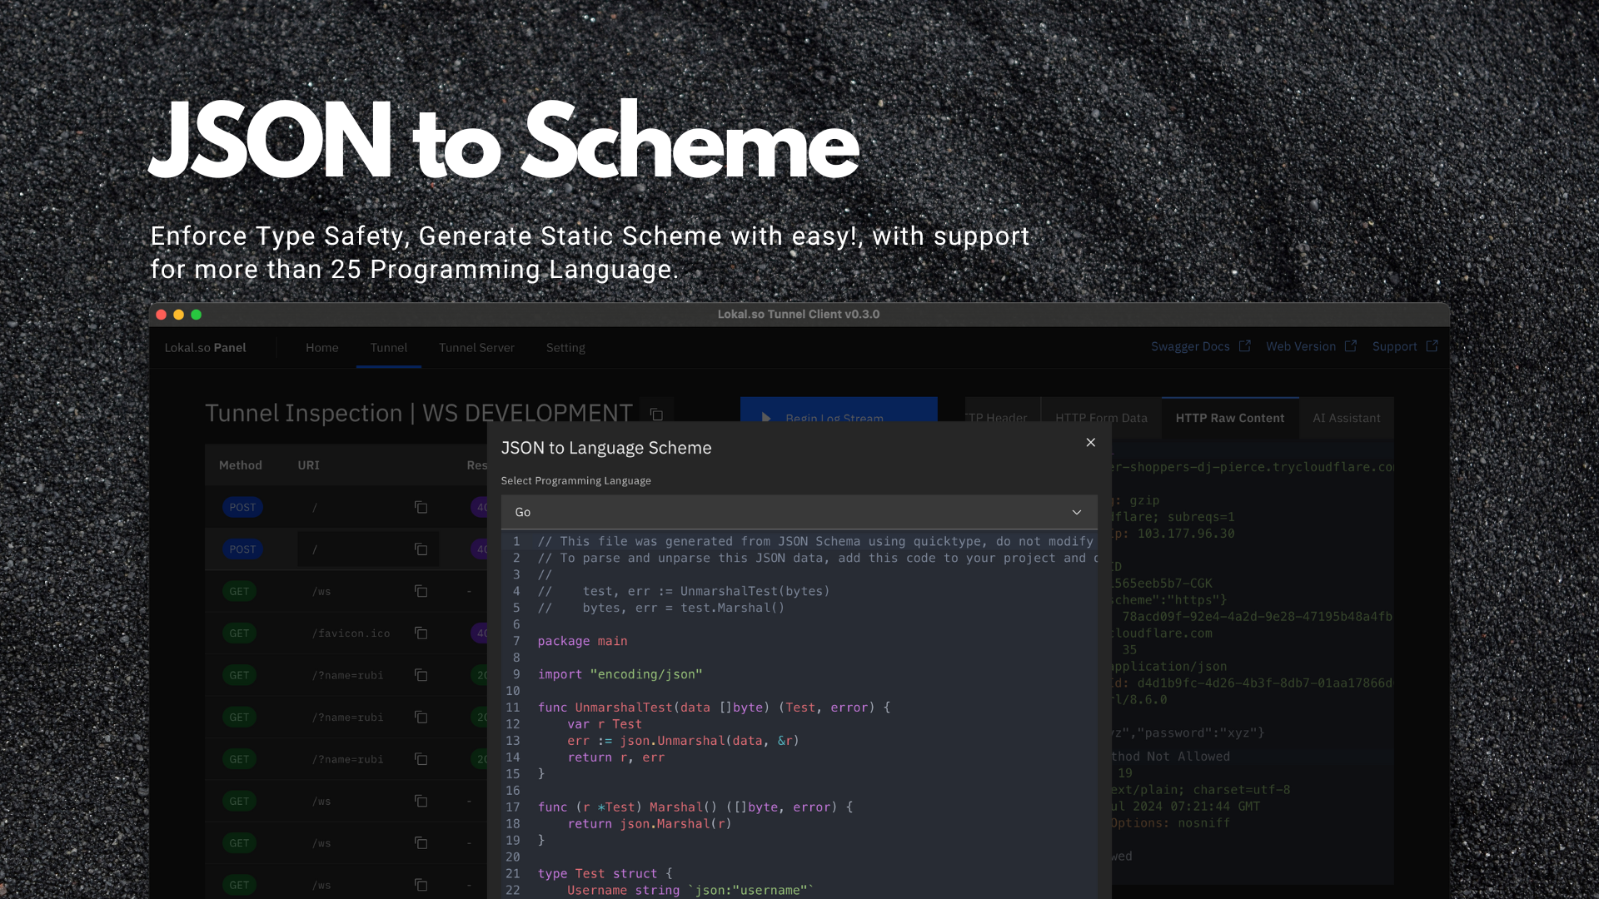The height and width of the screenshot is (899, 1599).
Task: Select the first POST request row
Action: pyautogui.click(x=242, y=507)
